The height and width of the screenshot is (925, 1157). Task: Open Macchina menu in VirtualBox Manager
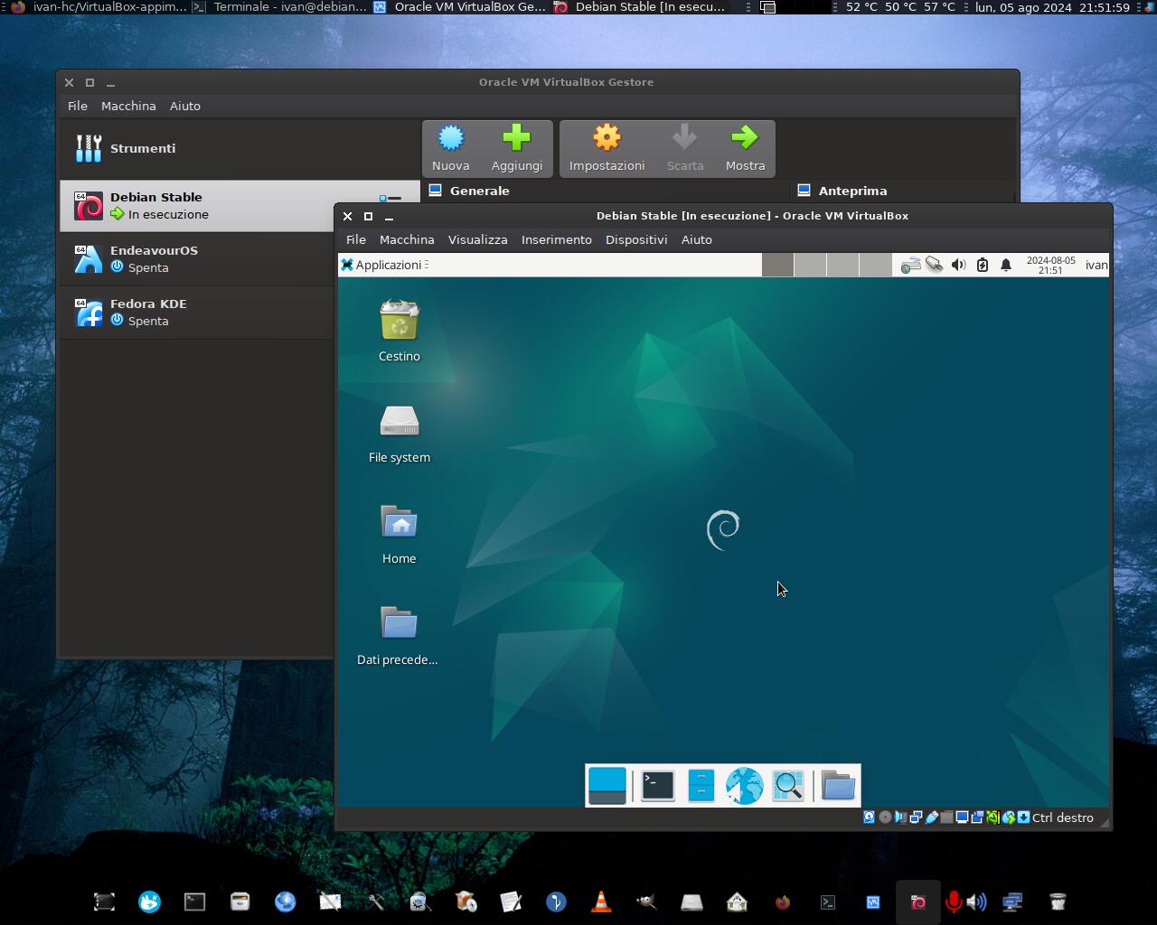coord(128,106)
